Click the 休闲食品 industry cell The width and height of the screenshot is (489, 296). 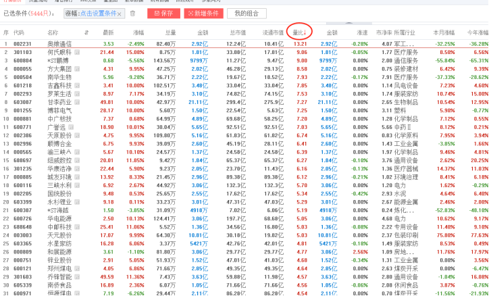click(x=406, y=285)
